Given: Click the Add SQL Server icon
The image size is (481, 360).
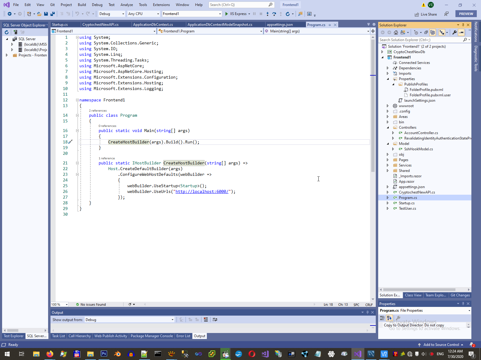Looking at the screenshot, I should (15, 32).
